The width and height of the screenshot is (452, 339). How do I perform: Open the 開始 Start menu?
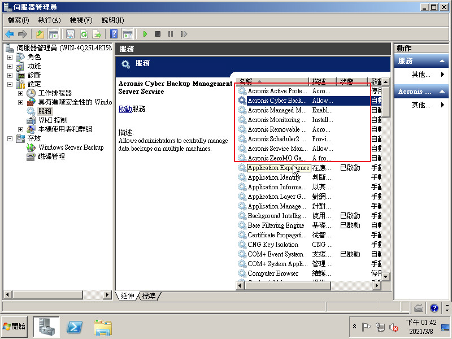point(14,327)
